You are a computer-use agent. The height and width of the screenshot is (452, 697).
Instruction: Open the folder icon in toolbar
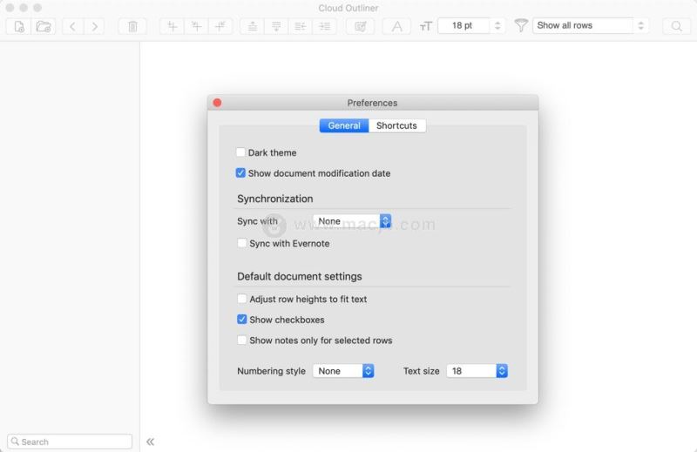point(43,26)
